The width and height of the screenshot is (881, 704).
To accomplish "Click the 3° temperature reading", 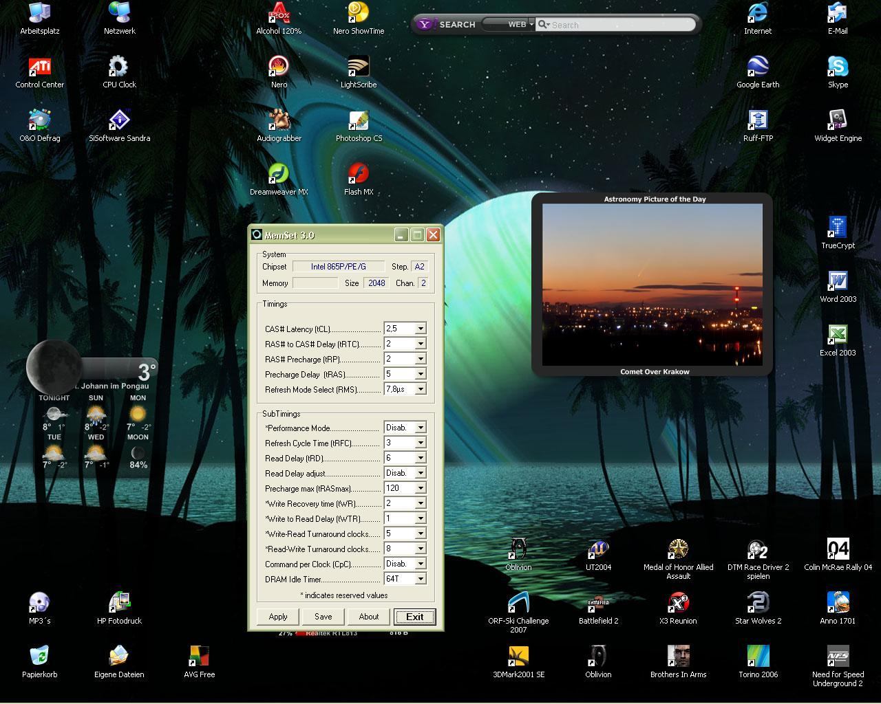I will pyautogui.click(x=147, y=372).
